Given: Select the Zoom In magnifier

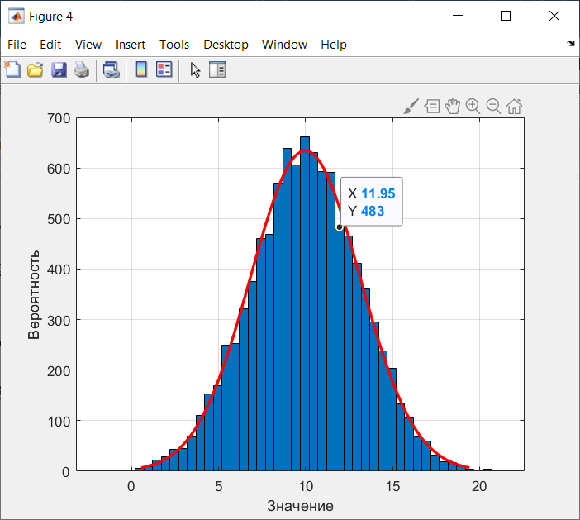Looking at the screenshot, I should [473, 107].
